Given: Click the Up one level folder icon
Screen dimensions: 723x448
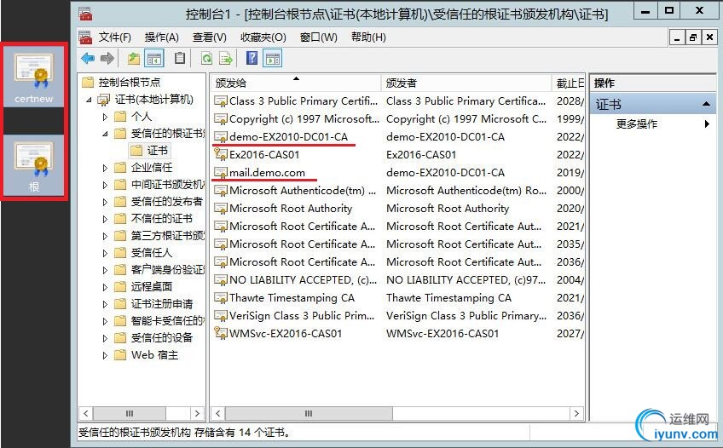Looking at the screenshot, I should click(134, 59).
